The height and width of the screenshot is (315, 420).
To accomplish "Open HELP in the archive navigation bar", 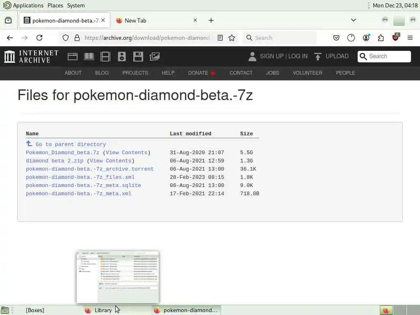I will [x=168, y=73].
